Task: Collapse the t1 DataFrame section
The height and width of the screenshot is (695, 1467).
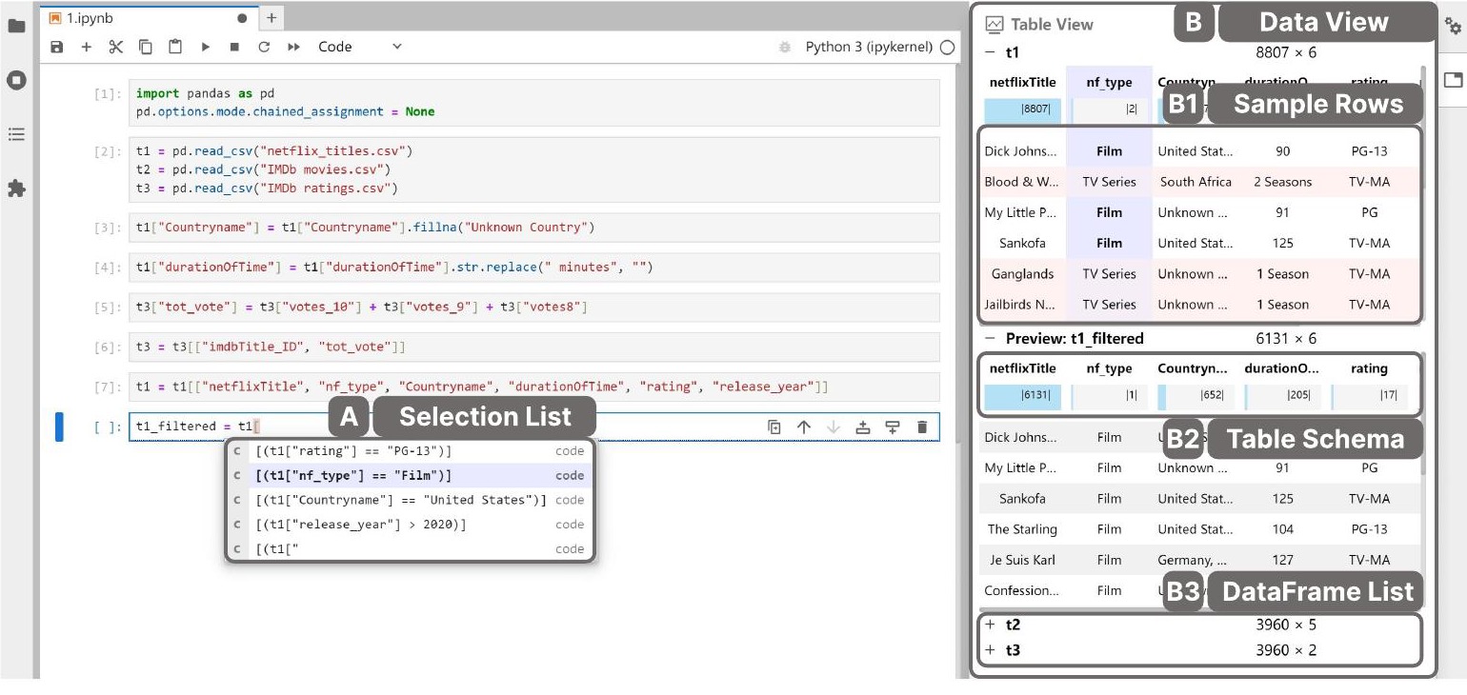Action: pyautogui.click(x=990, y=52)
